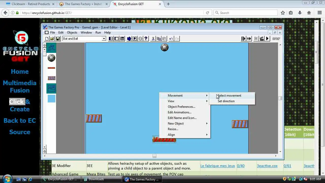Choose Edit Animations... from context menu

[x=184, y=112]
